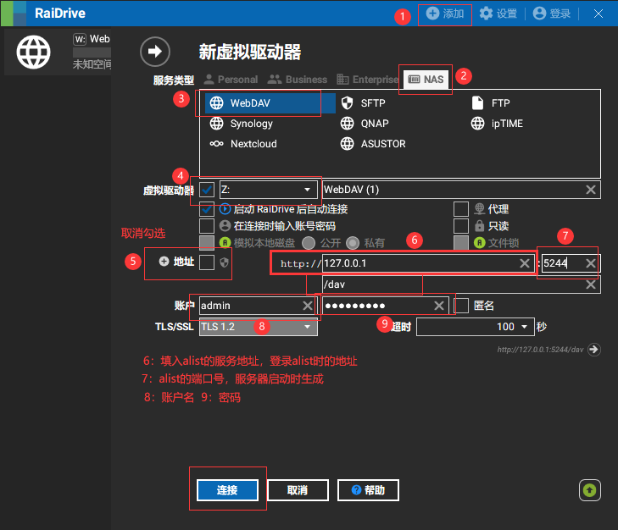Image resolution: width=618 pixels, height=530 pixels.
Task: Enable the 只读 read-only checkbox
Action: [460, 226]
